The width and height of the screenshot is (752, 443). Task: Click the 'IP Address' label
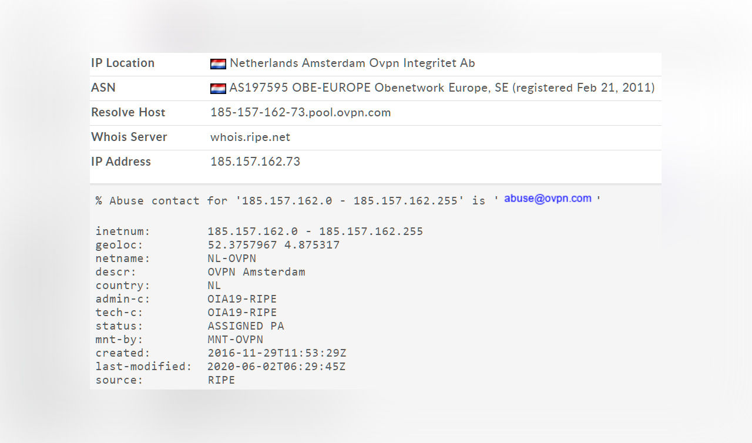(x=121, y=162)
